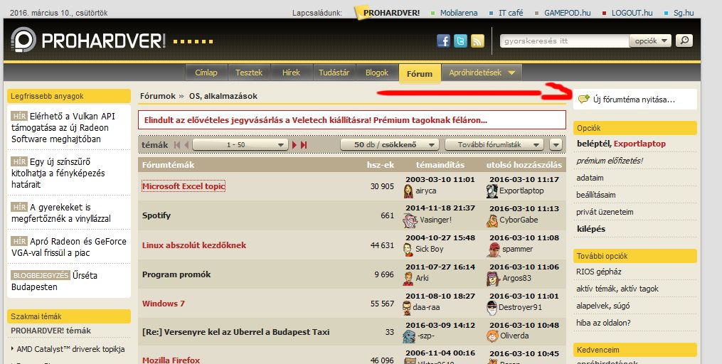Open the 'beállításaim' settings link
Image resolution: width=722 pixels, height=364 pixels.
pyautogui.click(x=596, y=195)
